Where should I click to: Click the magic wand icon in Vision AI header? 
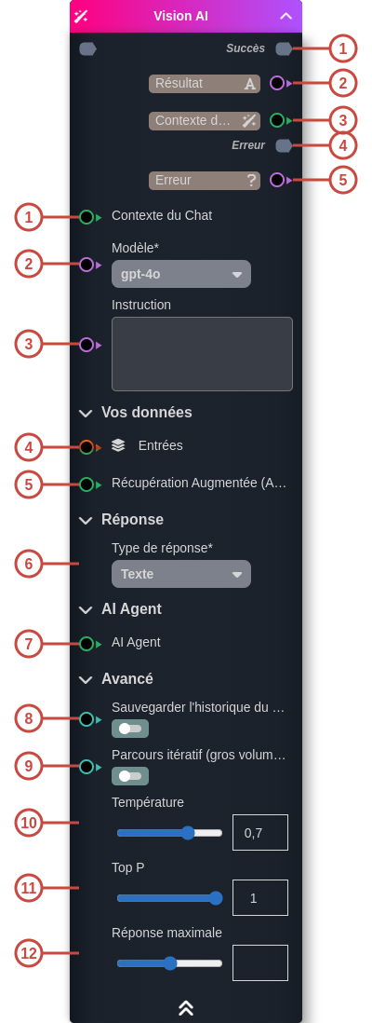click(x=81, y=17)
